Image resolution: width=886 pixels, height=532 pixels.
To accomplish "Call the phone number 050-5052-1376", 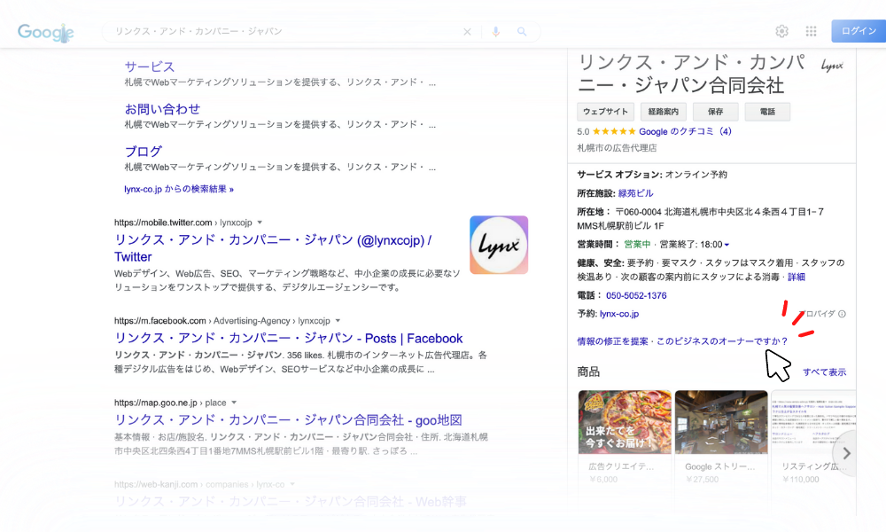I will [636, 295].
